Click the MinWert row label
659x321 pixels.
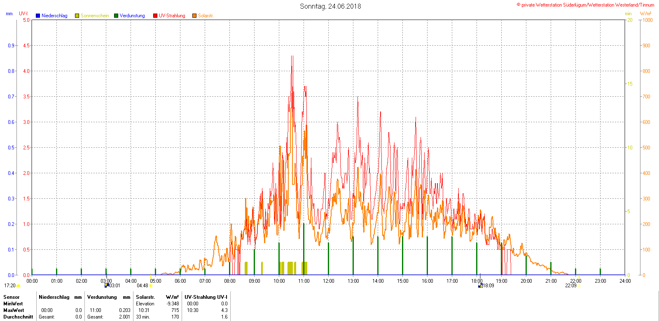pos(13,304)
